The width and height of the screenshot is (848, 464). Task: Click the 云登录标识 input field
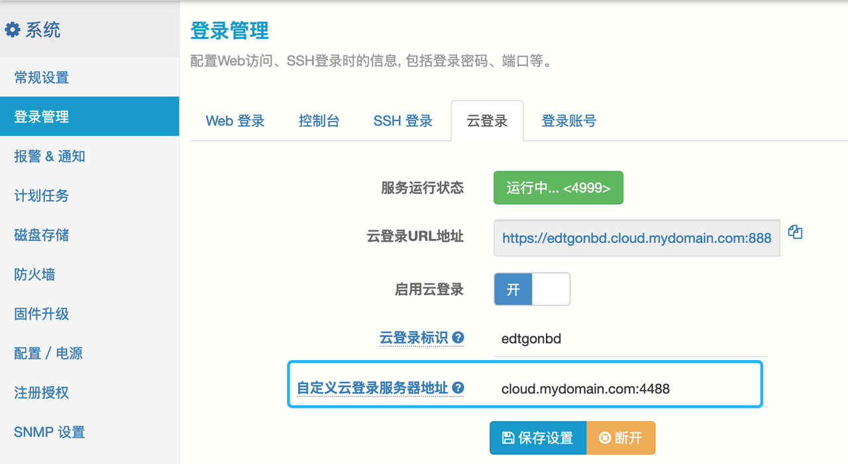pyautogui.click(x=629, y=339)
